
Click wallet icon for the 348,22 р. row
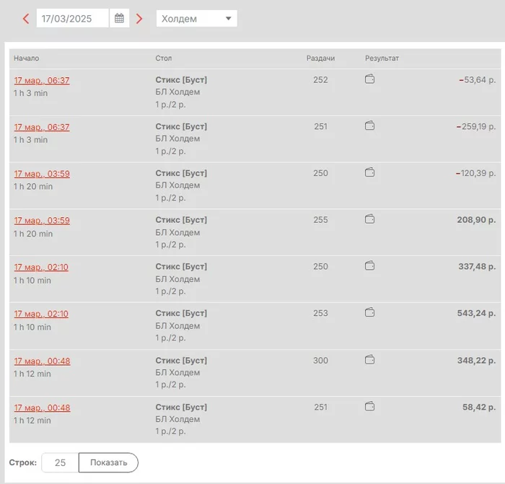(x=370, y=360)
